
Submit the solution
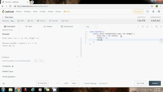(x=155, y=83)
